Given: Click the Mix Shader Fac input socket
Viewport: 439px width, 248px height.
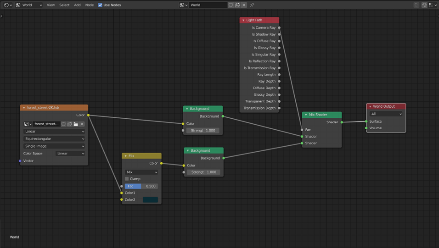Looking at the screenshot, I should [302, 130].
